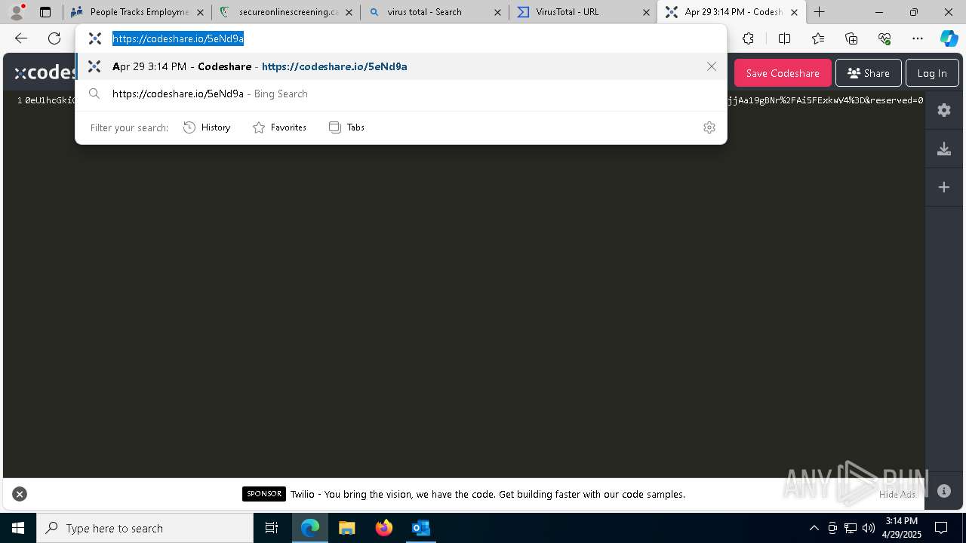The image size is (966, 543).
Task: Open tab actions menu
Action: point(45,12)
